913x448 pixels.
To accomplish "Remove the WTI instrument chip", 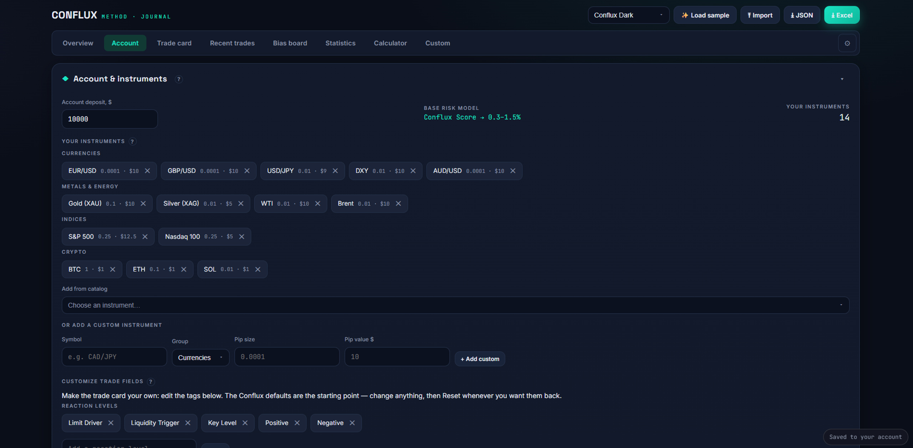I will pos(318,204).
